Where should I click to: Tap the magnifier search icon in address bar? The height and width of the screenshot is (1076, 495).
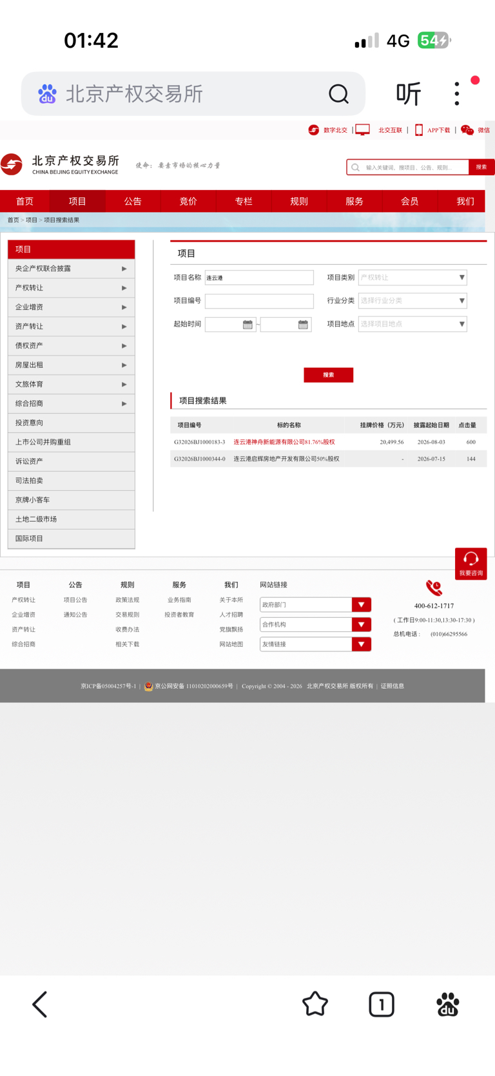pos(338,94)
